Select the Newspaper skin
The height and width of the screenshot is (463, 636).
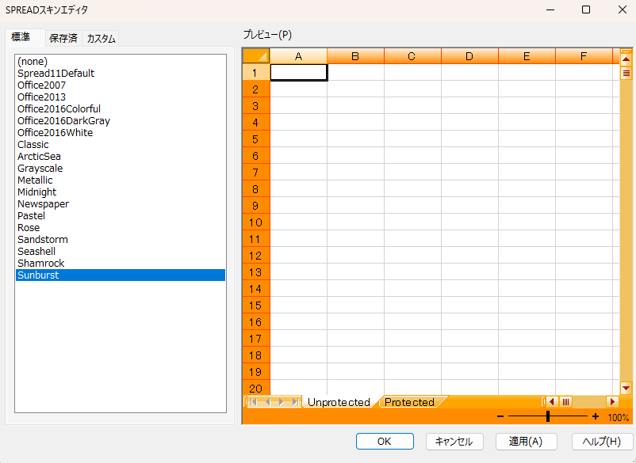tap(121, 204)
